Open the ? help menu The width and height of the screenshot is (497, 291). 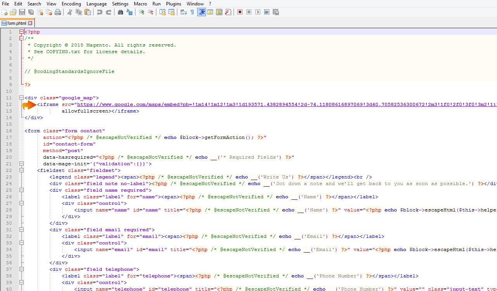(210, 3)
